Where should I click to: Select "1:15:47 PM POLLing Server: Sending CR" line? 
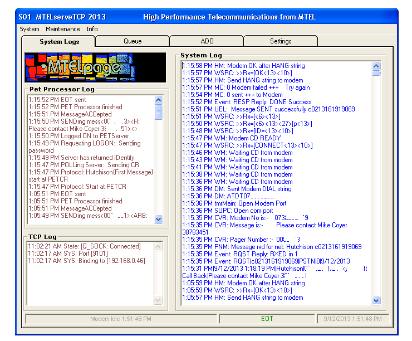tap(84, 165)
